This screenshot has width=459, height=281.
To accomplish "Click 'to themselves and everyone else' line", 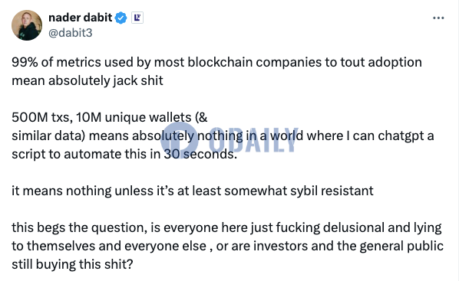I will pos(227,246).
